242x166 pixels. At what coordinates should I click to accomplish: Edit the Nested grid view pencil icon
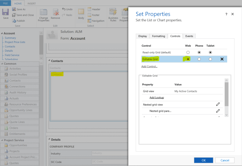pos(218,104)
